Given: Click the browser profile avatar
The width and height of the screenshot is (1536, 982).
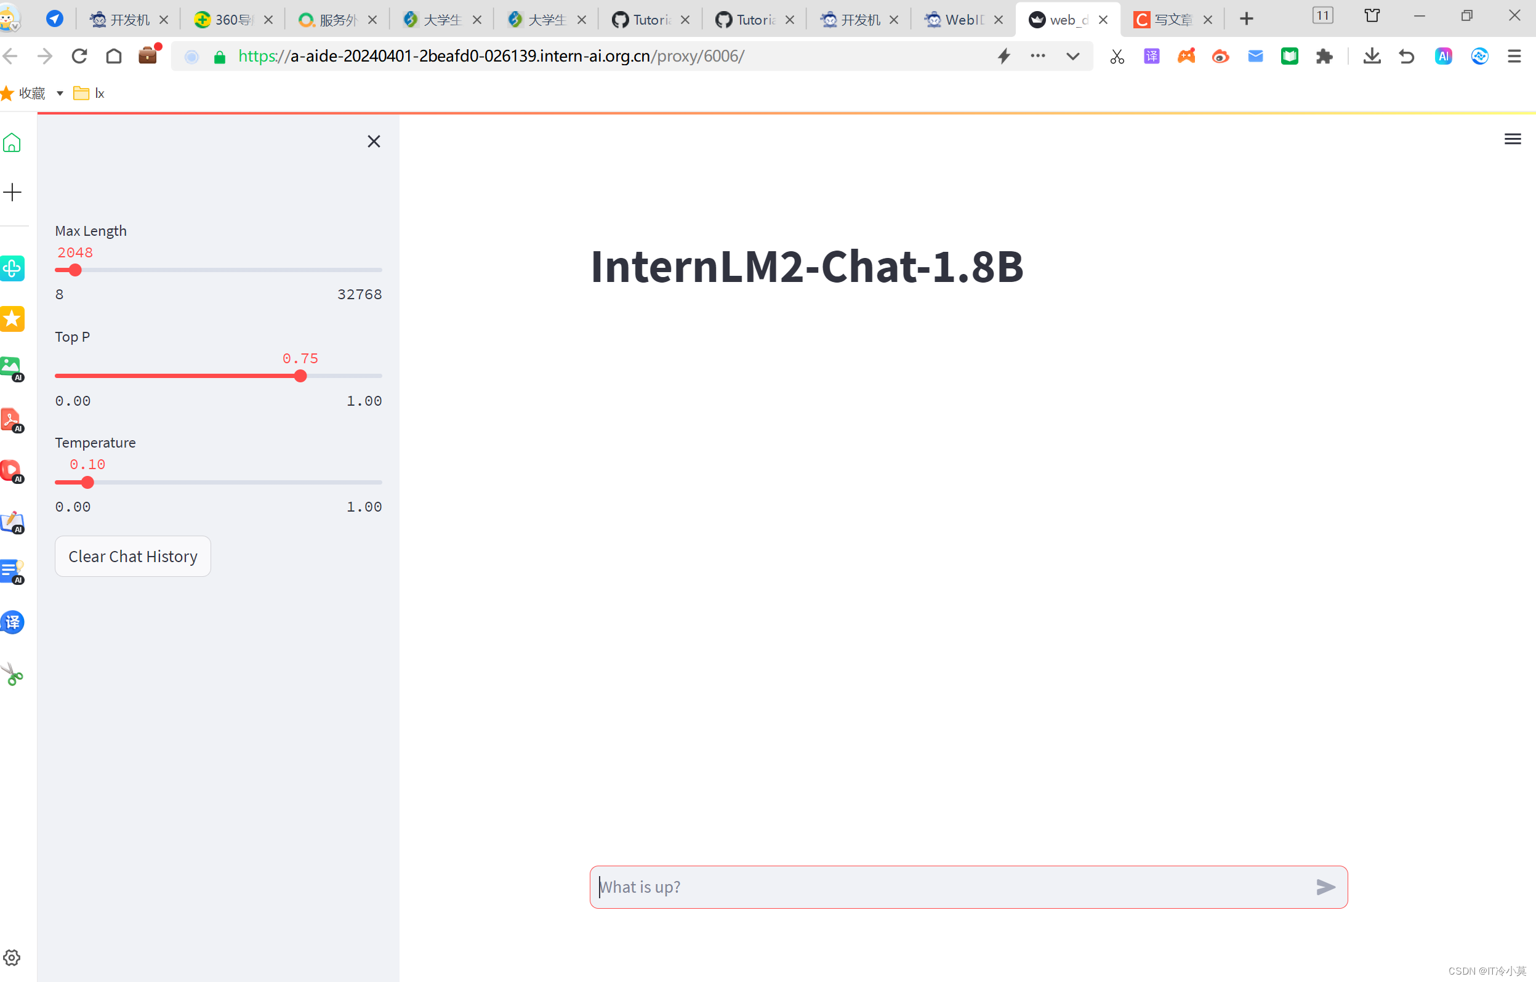Looking at the screenshot, I should (x=9, y=18).
